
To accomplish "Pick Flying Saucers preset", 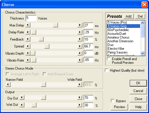I will point(124,52).
